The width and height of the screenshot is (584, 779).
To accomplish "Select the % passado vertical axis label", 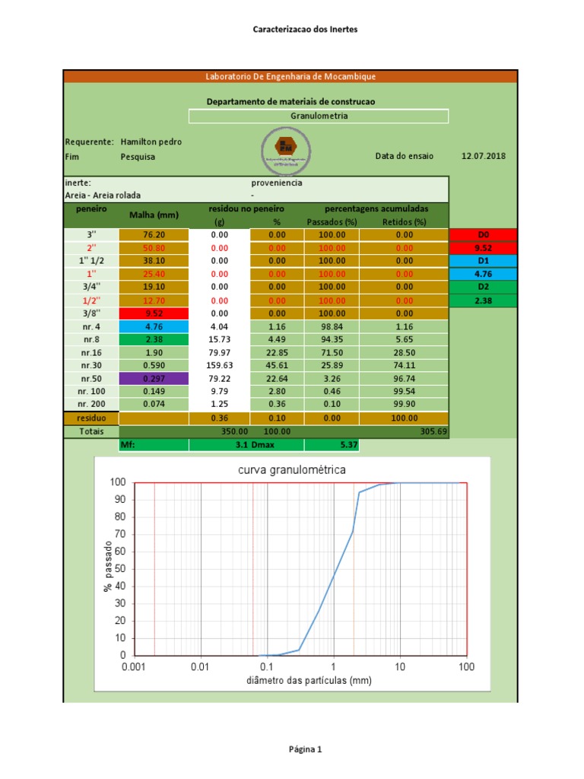I will click(x=107, y=568).
